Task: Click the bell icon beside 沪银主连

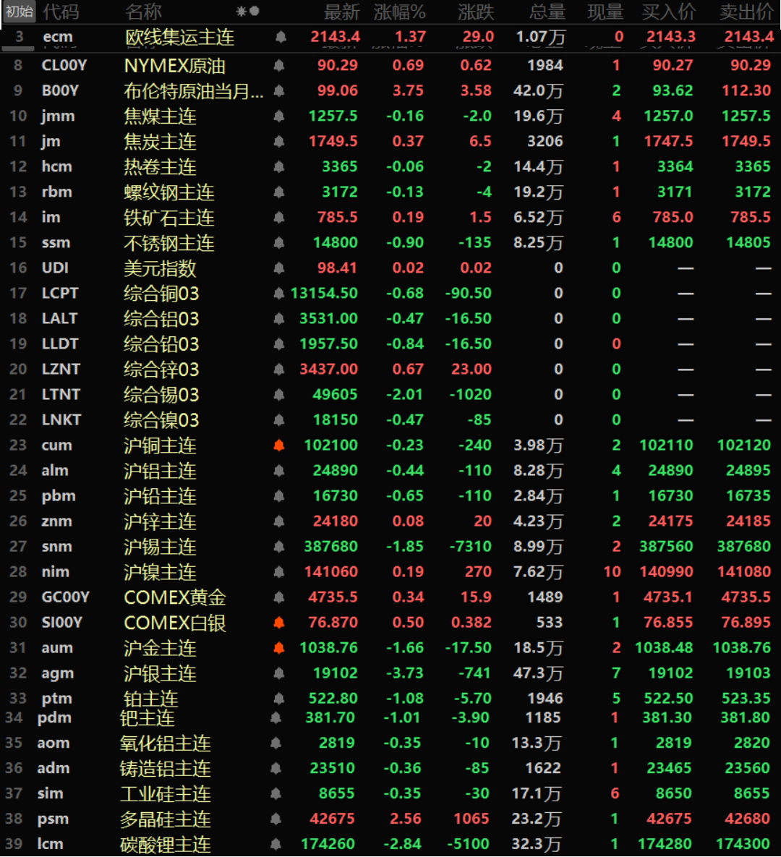Action: (x=279, y=673)
